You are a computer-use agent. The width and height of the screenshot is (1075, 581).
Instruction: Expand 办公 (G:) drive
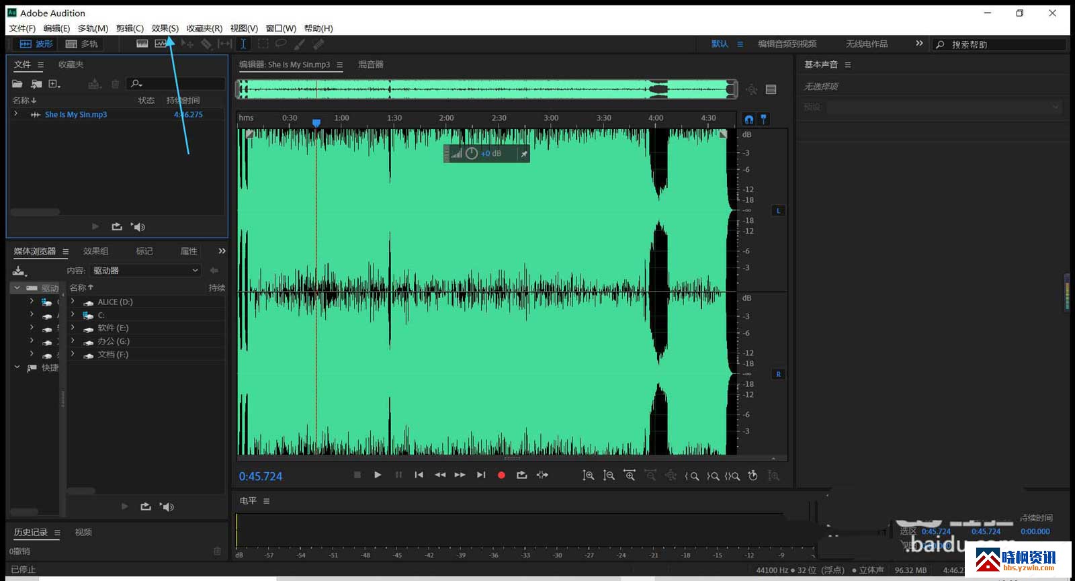(73, 341)
